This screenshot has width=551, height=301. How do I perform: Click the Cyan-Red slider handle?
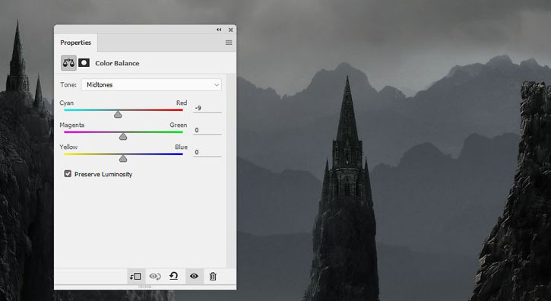point(118,114)
